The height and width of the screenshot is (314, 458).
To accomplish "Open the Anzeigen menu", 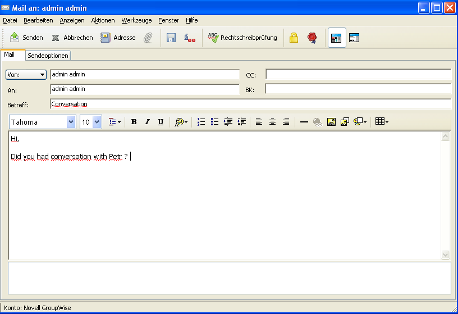I will point(72,20).
